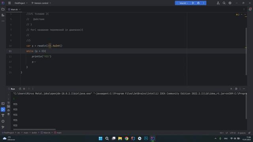Rerun the program in the Run panel
Screen dimensions: 253x142
(x=20, y=89)
